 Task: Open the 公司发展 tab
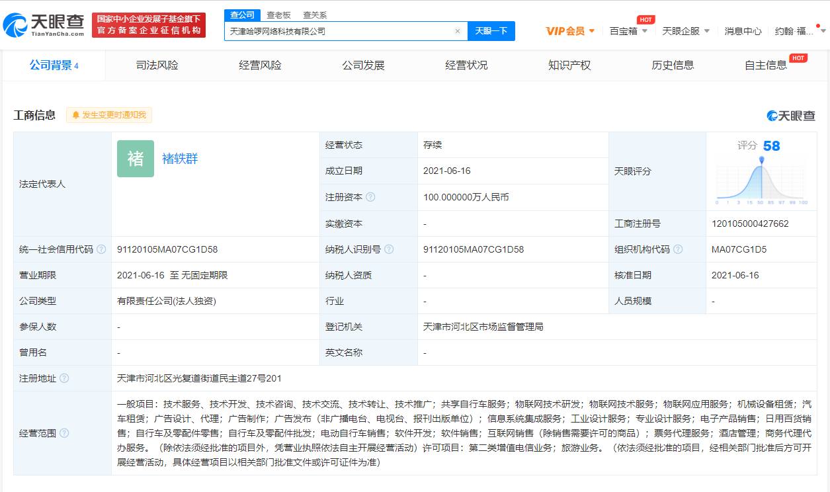pos(363,65)
